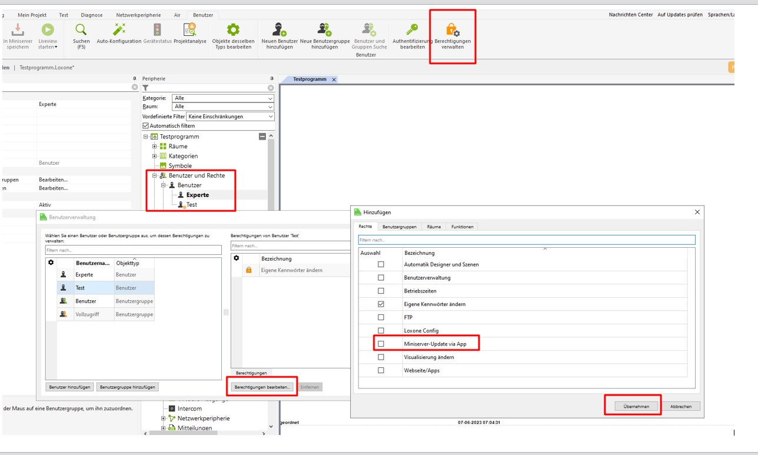Expand the Räume tree node
This screenshot has height=455, width=758.
[x=155, y=147]
